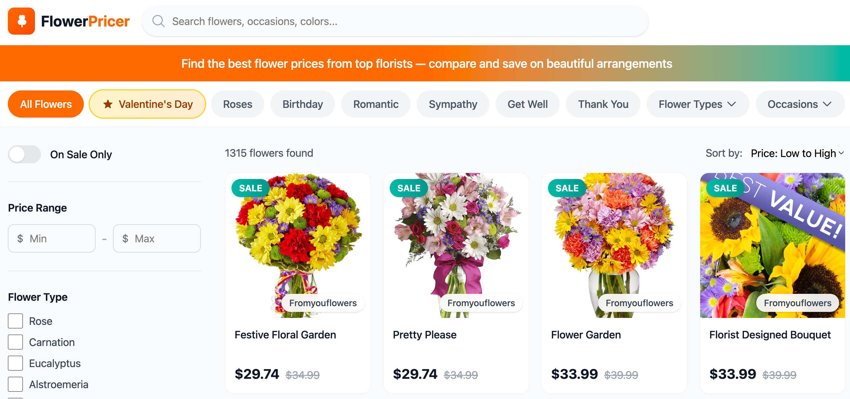Tick the Carnation checkbox

click(x=15, y=342)
